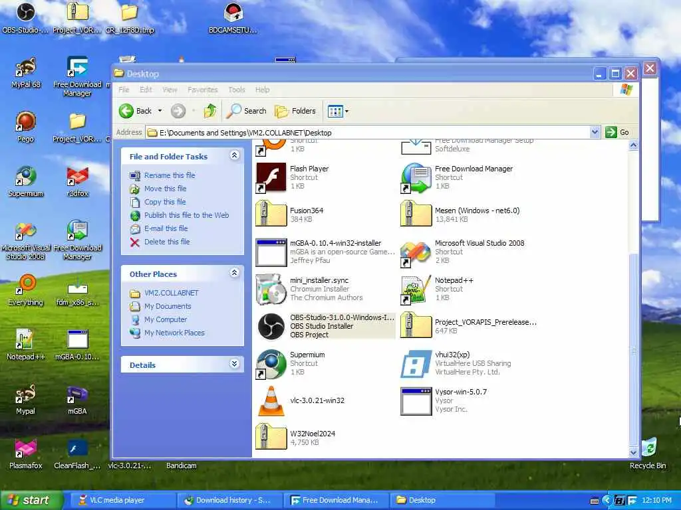Open the Edit menu

[146, 90]
